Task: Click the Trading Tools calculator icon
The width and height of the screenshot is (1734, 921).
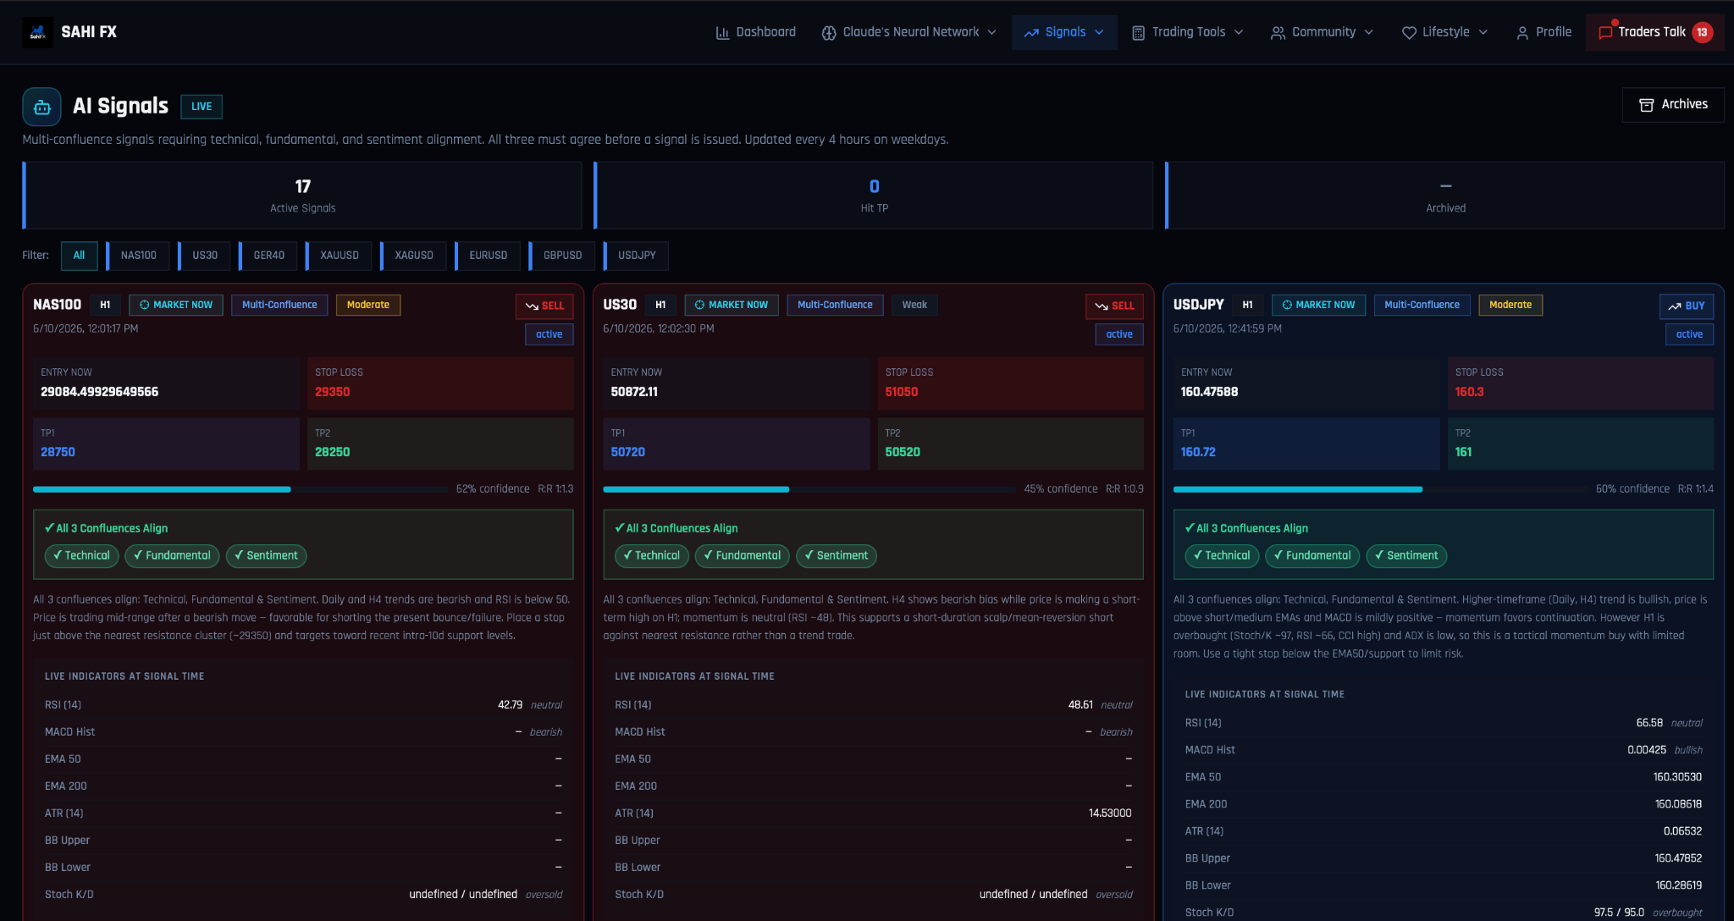Action: coord(1138,33)
